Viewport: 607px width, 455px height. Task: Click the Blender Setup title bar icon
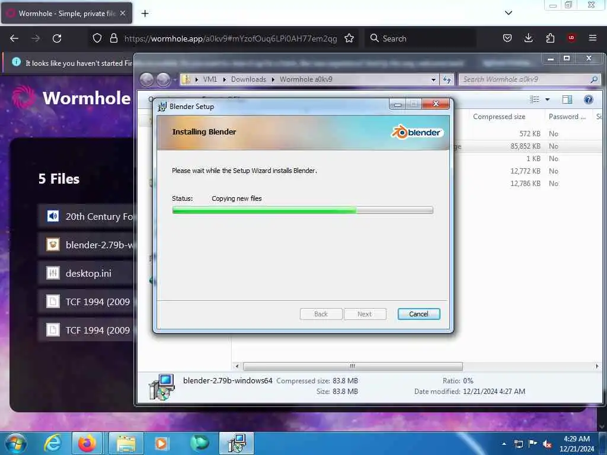[162, 107]
